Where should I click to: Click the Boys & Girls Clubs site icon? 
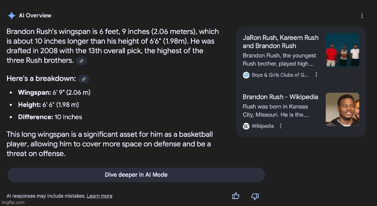pos(246,75)
